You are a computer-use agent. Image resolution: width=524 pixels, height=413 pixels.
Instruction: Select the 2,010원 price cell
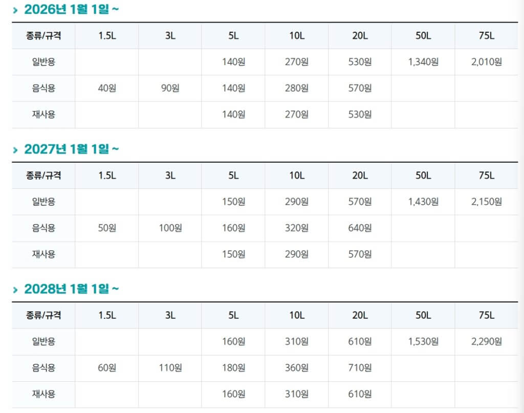pos(486,62)
